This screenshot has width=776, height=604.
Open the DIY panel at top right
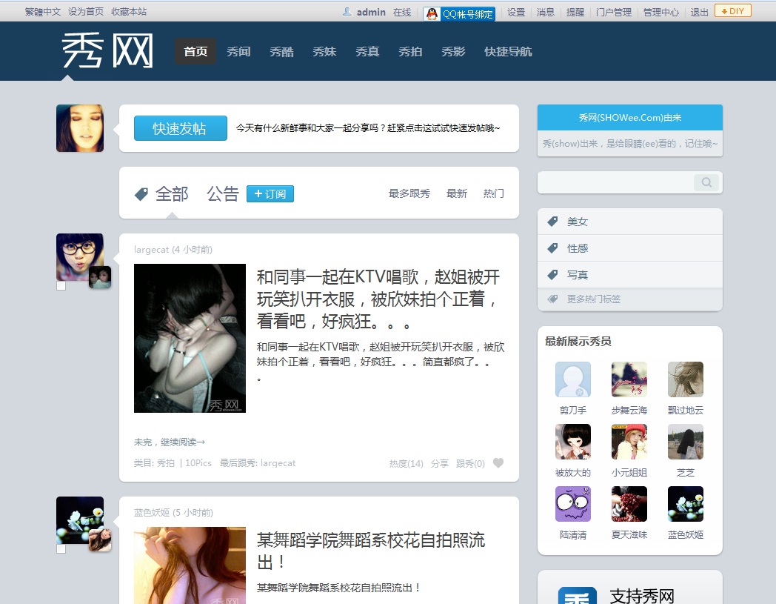(732, 10)
